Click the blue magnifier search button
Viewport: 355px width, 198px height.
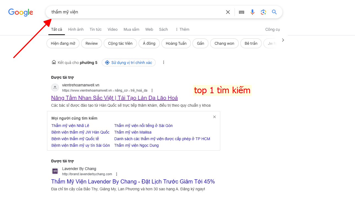[x=274, y=12]
